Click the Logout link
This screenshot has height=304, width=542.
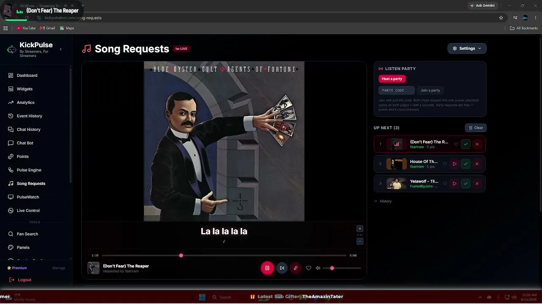coord(25,280)
